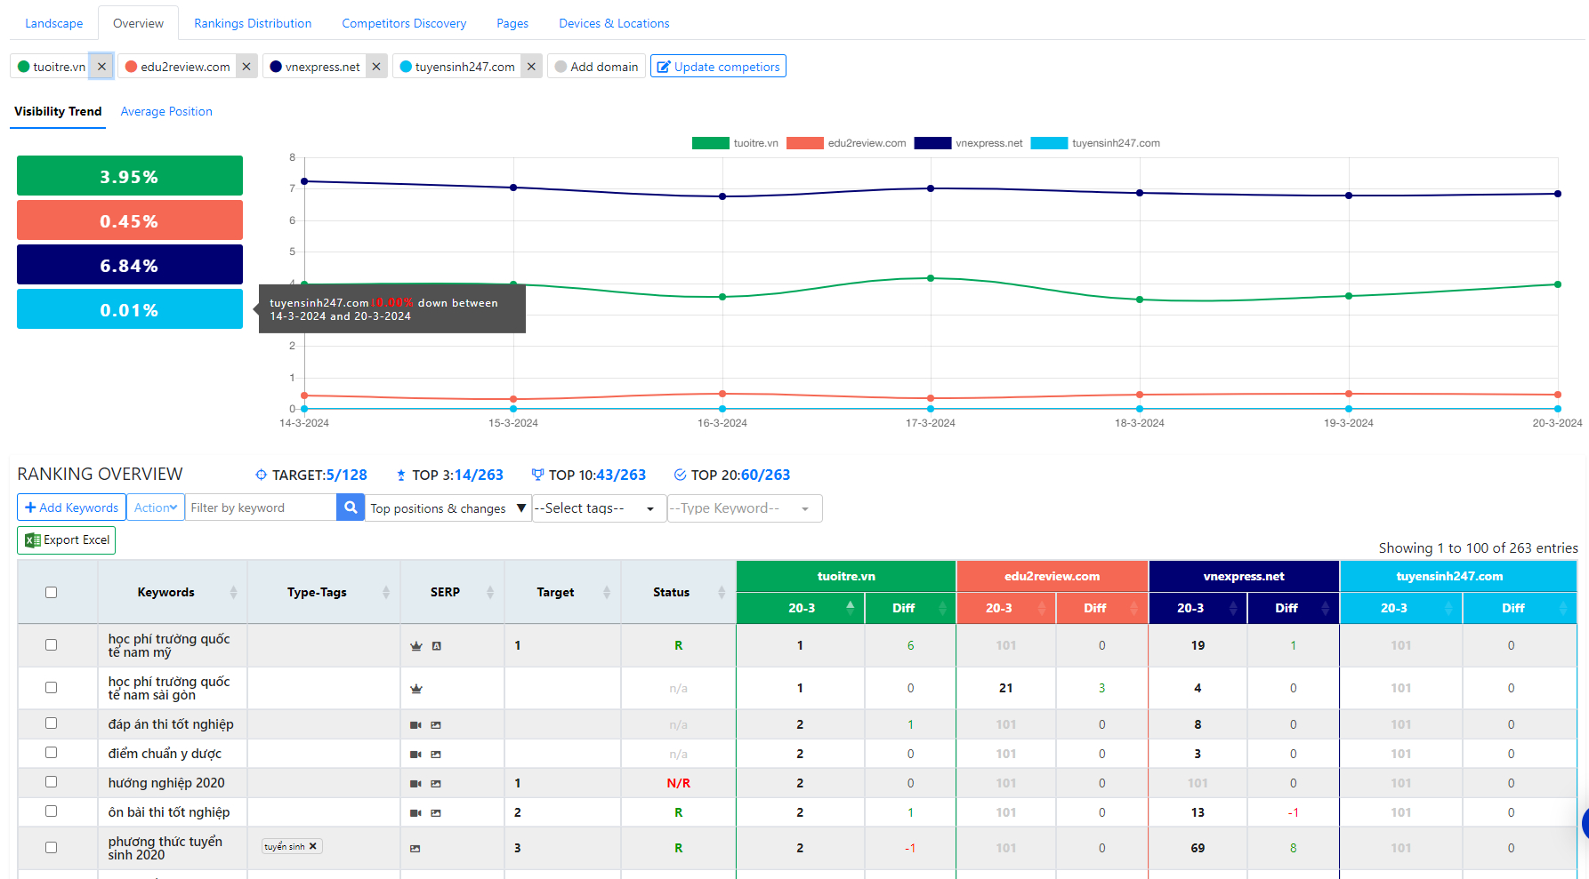Sort by Status column arrows
Screen dimensions: 1589x879
pyautogui.click(x=722, y=593)
